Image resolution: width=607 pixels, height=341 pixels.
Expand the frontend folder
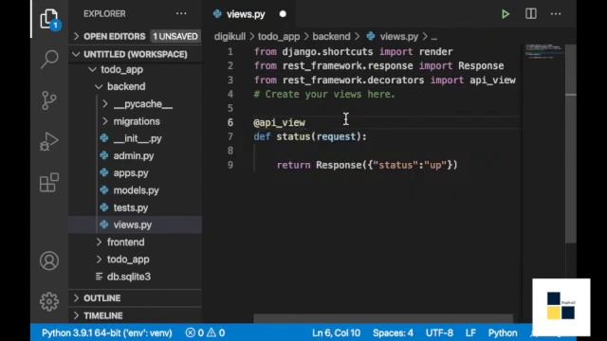pos(99,242)
